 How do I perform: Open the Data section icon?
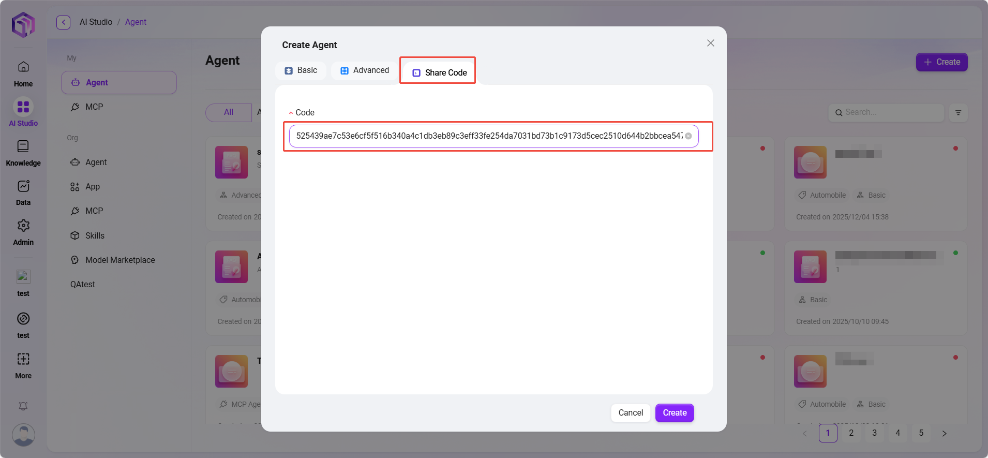click(x=23, y=186)
